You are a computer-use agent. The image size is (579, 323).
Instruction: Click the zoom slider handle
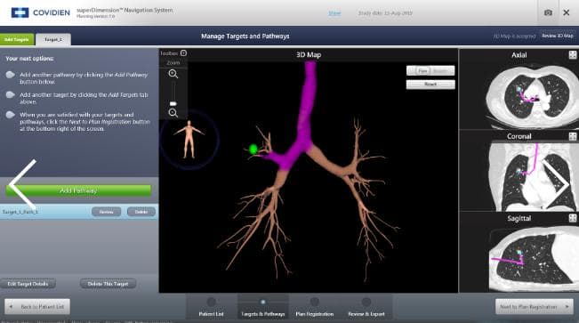(x=173, y=103)
